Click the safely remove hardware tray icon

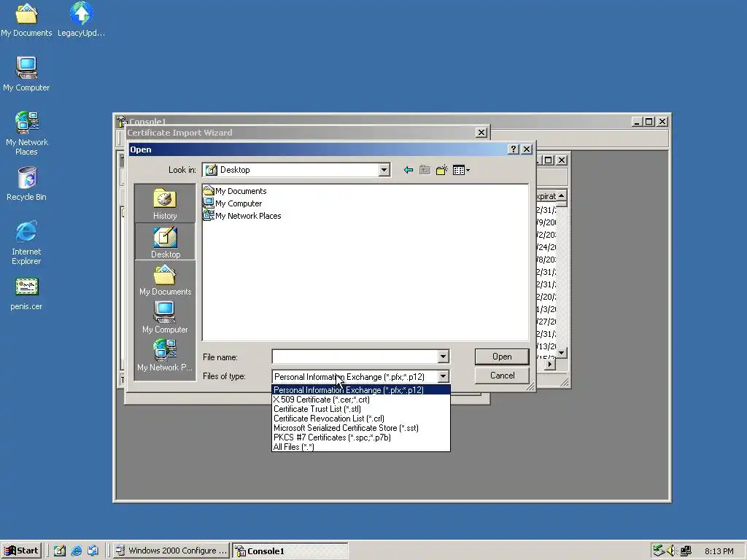coord(659,551)
